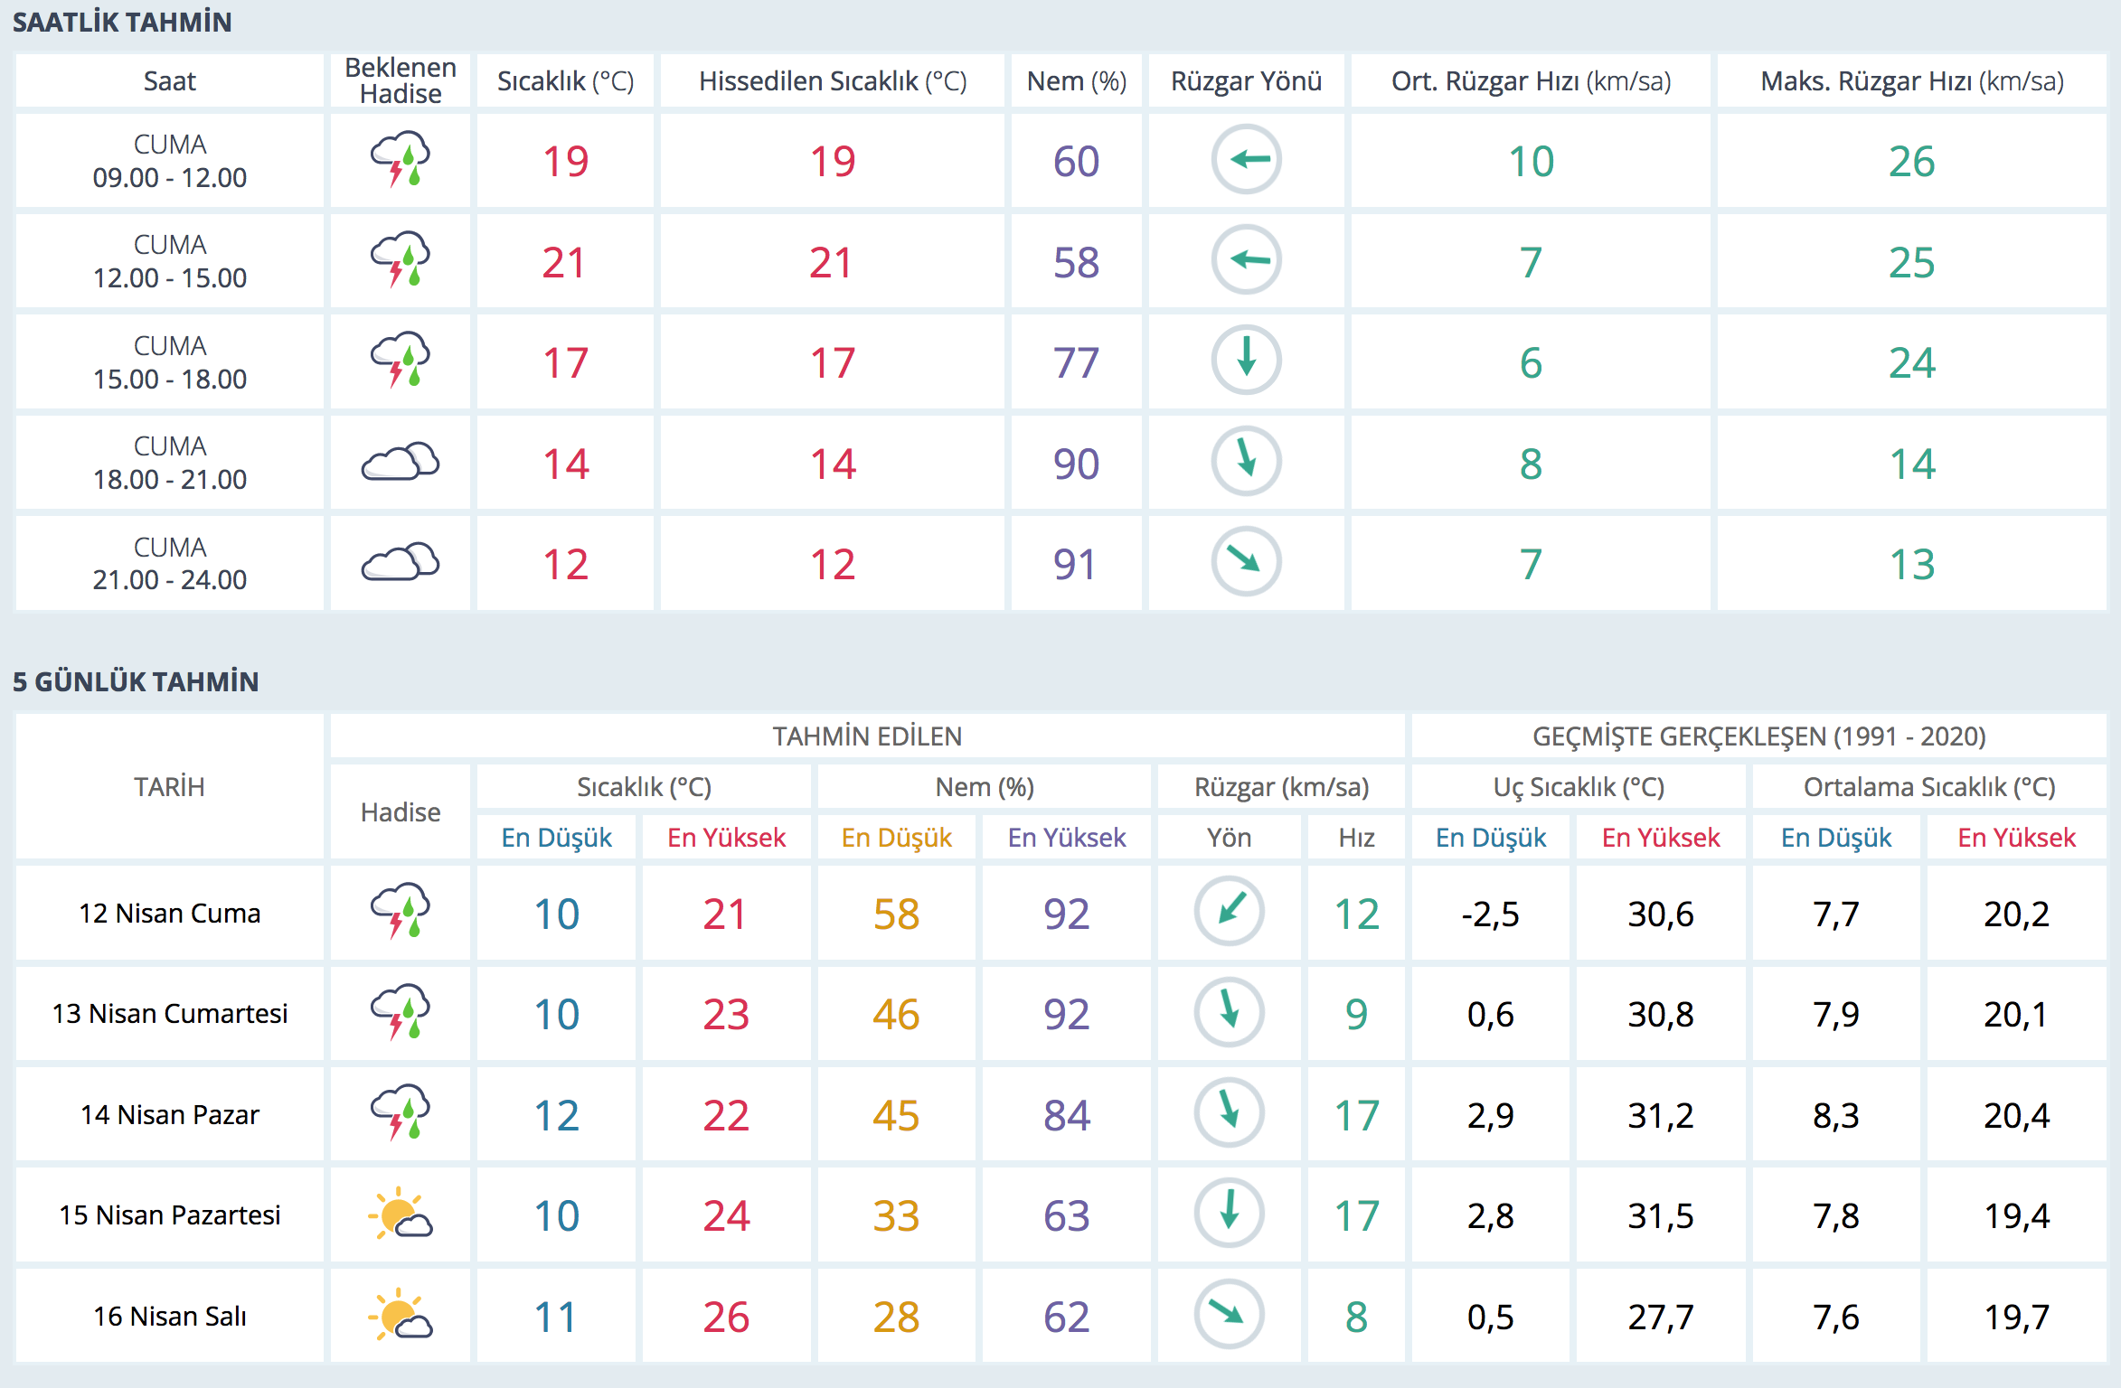Click the Hissedilen Sıcaklık column header
The image size is (2121, 1388).
coord(832,80)
